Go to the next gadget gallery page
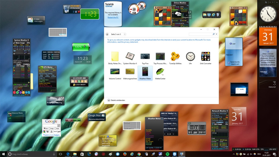 coord(125,34)
